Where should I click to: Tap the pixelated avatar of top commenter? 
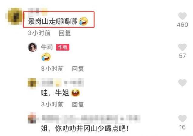15,16
